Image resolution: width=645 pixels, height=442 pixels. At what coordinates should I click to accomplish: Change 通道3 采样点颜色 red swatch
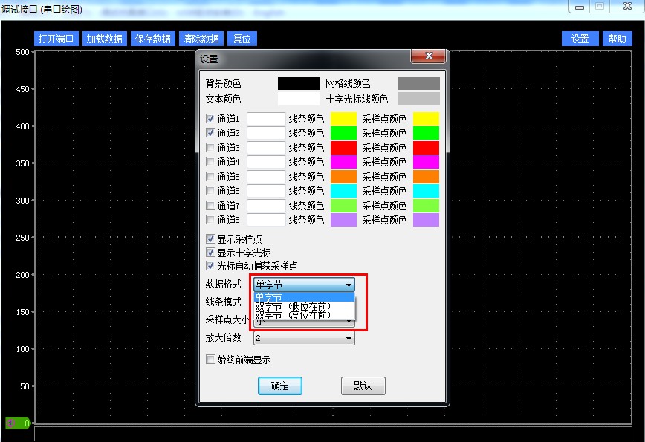tap(427, 147)
